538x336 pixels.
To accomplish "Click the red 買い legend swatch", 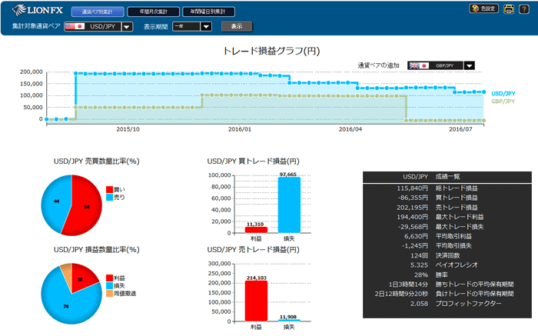I will coord(109,189).
